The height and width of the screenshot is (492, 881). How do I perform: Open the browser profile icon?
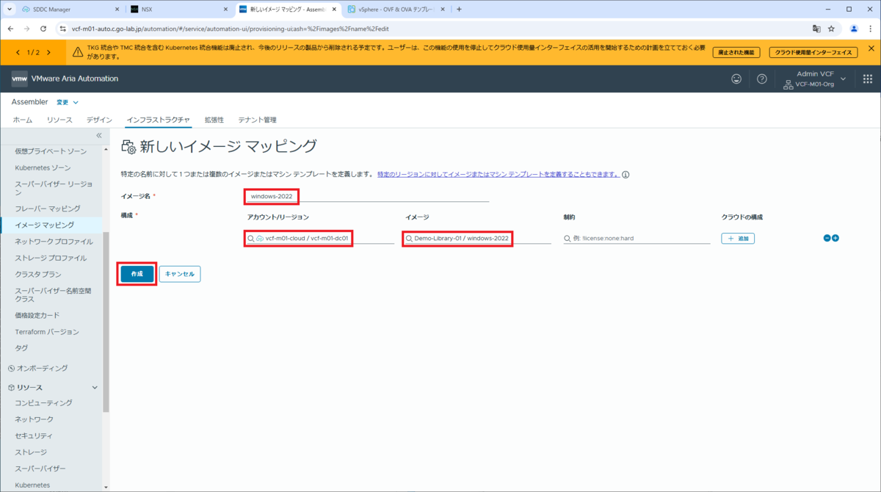click(854, 29)
